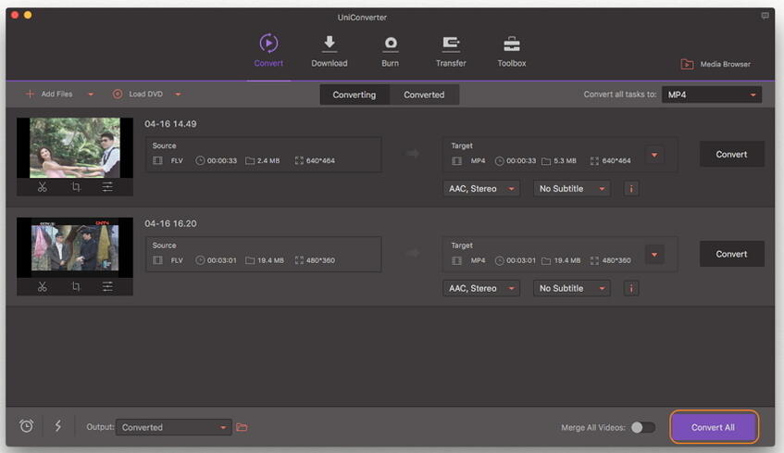Click source resolution 480*360 text
The image size is (784, 453).
(x=320, y=260)
